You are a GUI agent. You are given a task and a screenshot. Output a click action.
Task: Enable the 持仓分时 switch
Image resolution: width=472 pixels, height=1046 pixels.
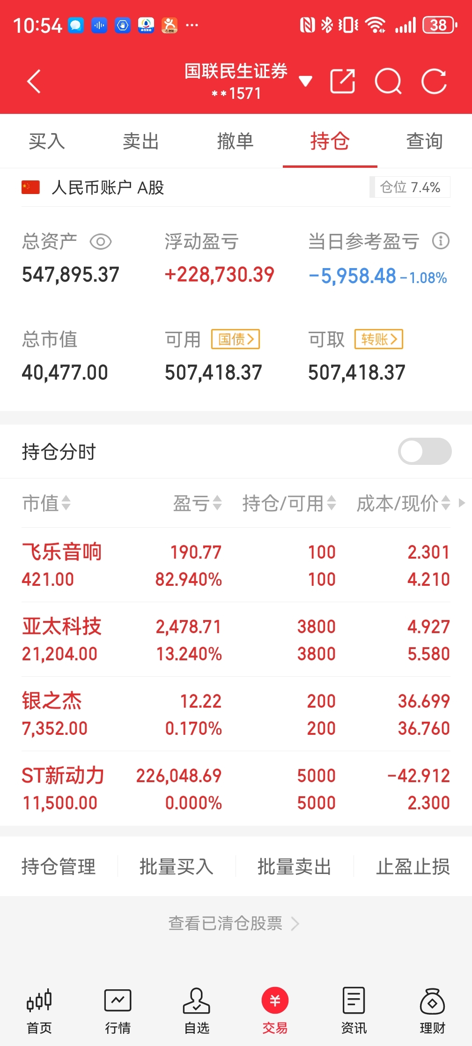pos(425,451)
